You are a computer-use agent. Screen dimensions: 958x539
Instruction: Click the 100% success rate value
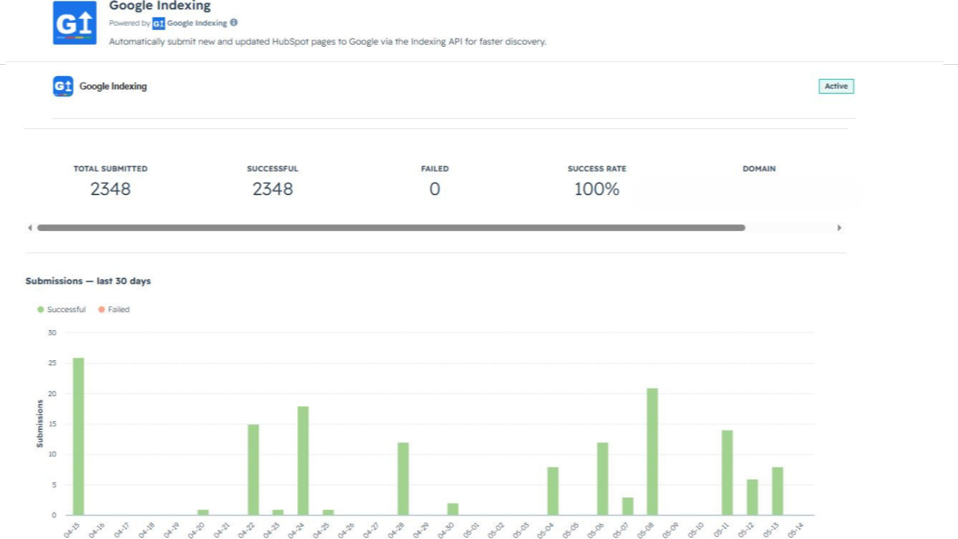[597, 189]
